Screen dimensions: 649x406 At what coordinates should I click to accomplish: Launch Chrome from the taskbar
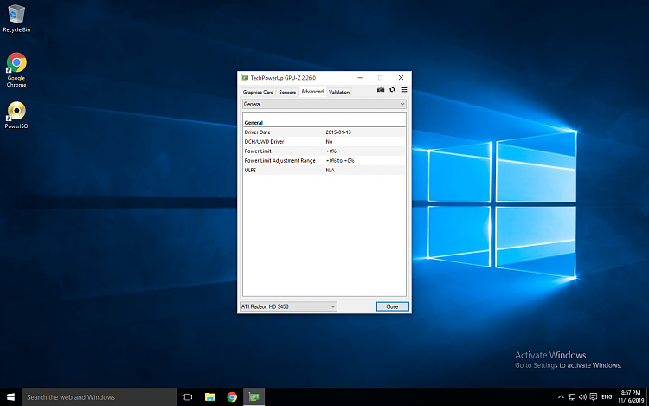(x=232, y=396)
